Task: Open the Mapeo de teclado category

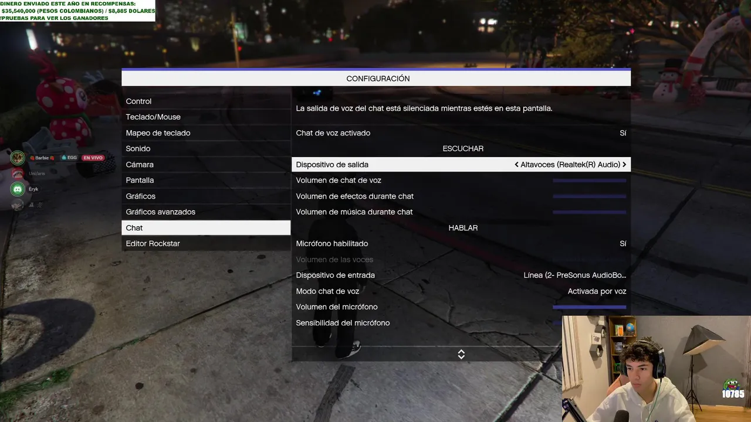Action: pyautogui.click(x=206, y=133)
